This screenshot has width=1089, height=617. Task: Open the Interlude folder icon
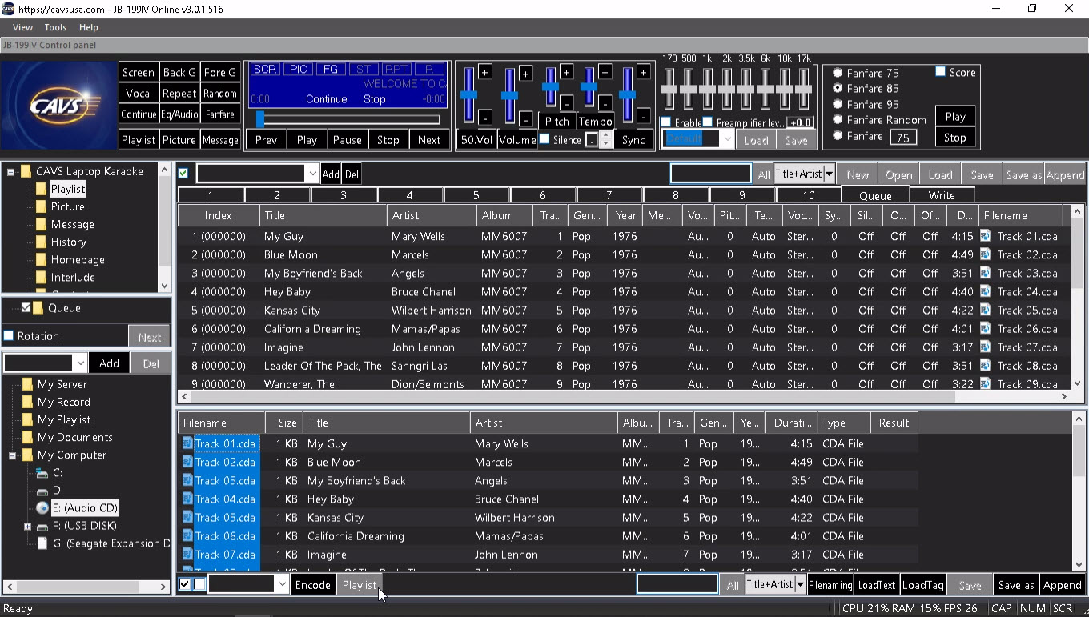(41, 277)
